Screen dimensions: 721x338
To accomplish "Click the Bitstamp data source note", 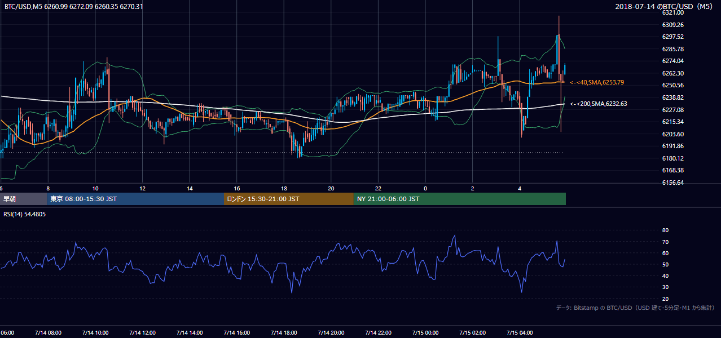I will pos(635,308).
